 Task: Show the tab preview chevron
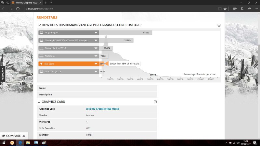pyautogui.click(x=51, y=3)
